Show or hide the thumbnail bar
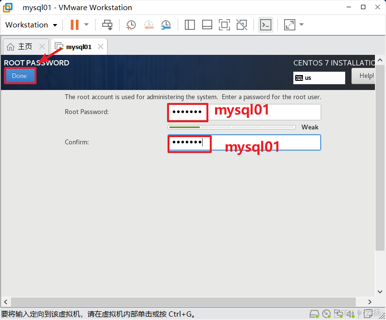386x320 pixels. click(207, 25)
